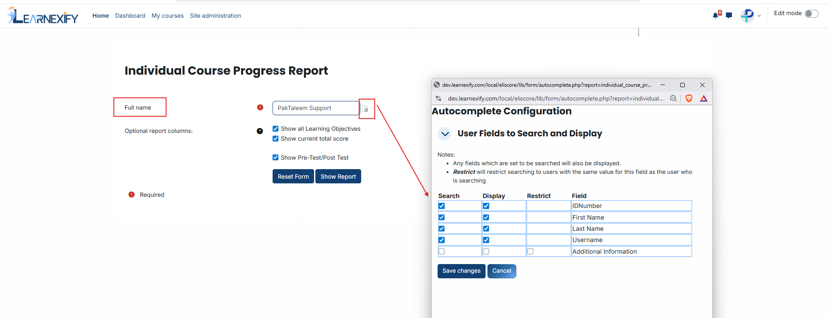Click the Brave rewards triangle icon in the popup
Viewport: 829px width, 318px height.
tap(704, 98)
